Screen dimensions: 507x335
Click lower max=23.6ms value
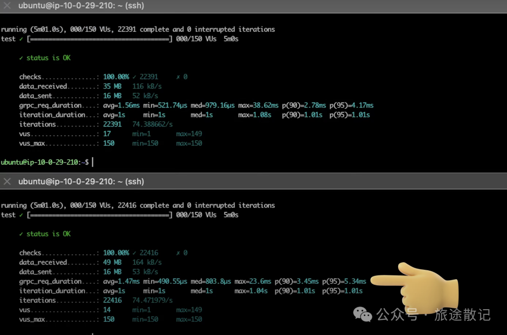(253, 282)
